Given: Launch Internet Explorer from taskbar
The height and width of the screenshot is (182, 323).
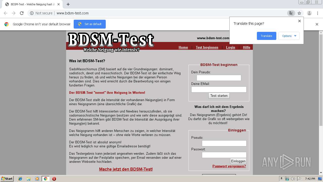Looking at the screenshot, I should coord(20,179).
